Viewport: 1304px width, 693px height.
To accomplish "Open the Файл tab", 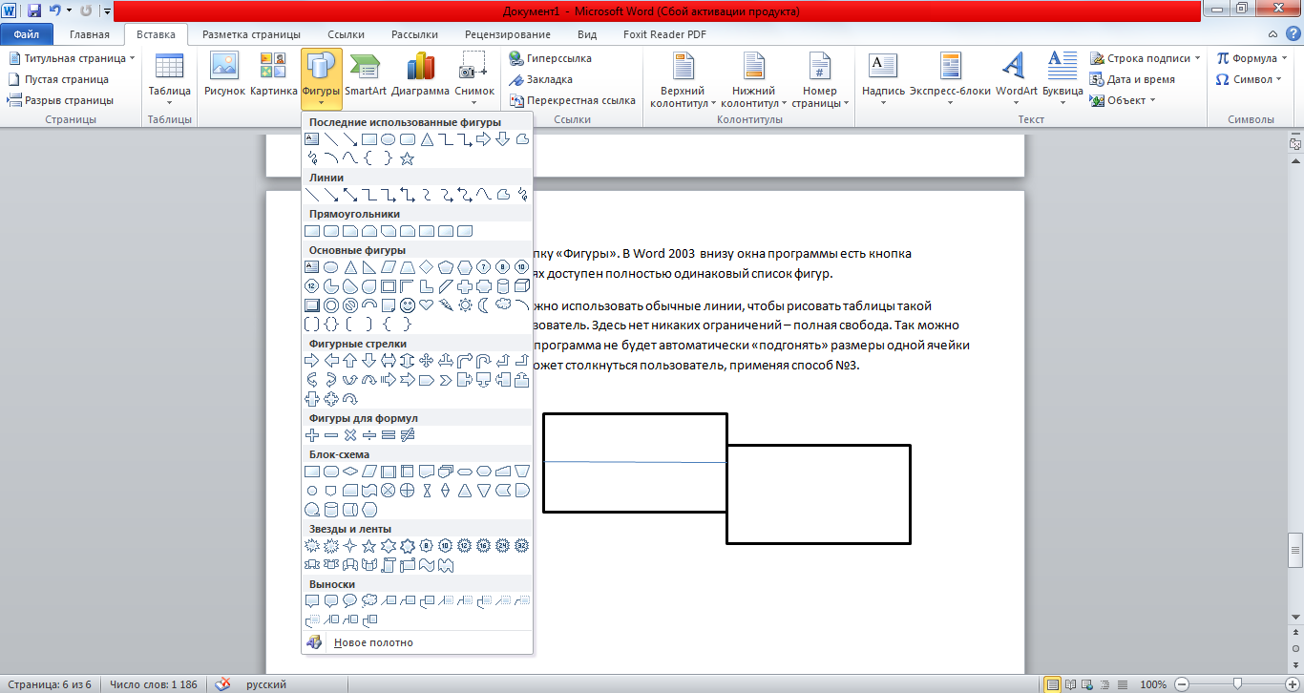I will tap(27, 34).
